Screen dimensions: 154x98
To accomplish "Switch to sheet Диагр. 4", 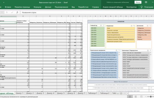I will (51, 93).
